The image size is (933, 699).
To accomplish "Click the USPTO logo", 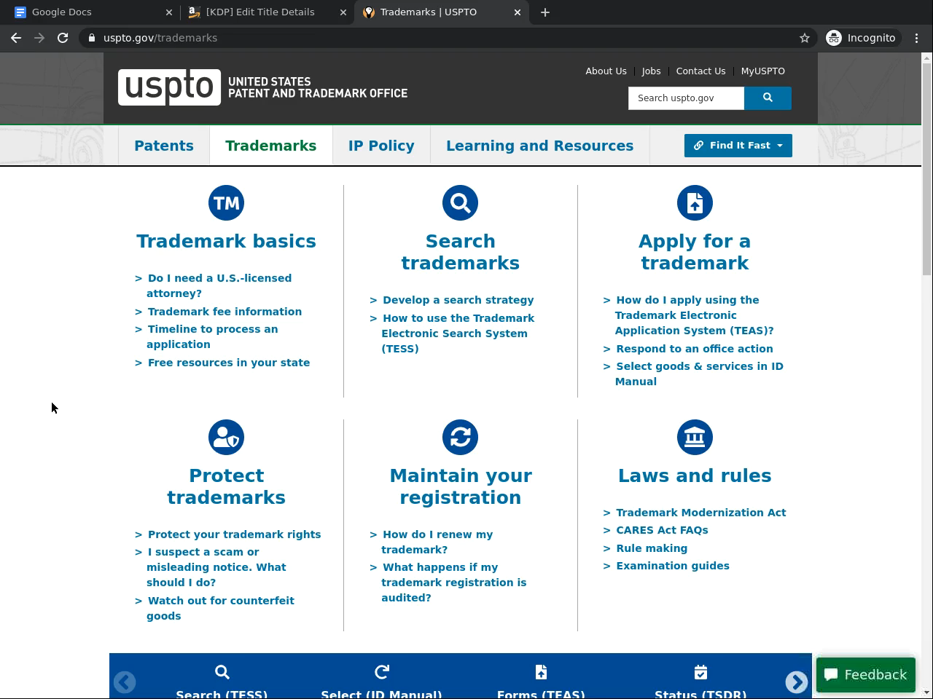I will click(263, 87).
